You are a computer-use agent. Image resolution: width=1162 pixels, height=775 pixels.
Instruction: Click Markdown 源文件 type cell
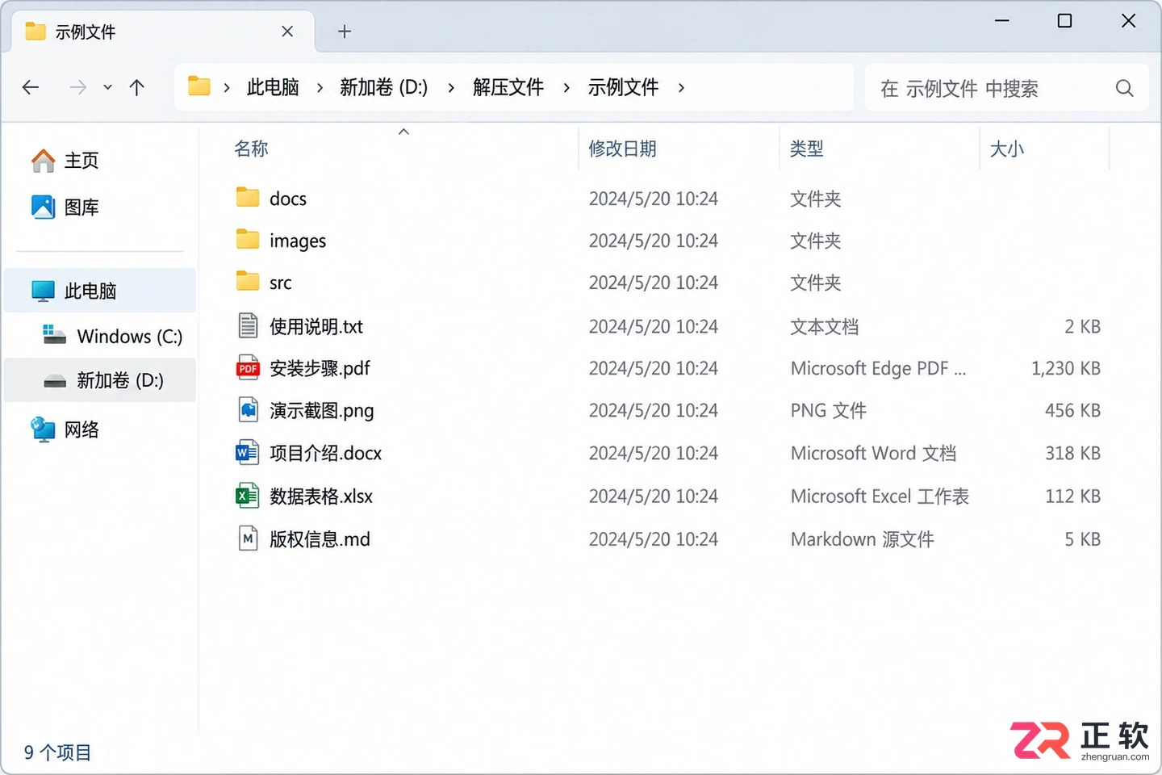pyautogui.click(x=862, y=539)
